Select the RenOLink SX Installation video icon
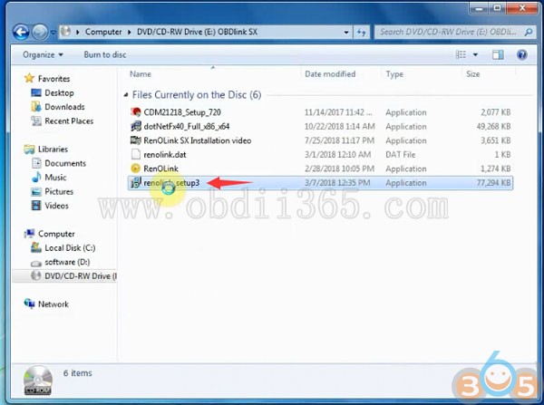 click(136, 140)
